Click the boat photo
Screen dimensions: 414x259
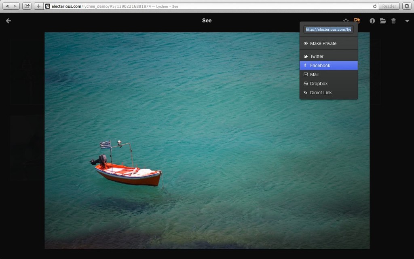tap(207, 140)
